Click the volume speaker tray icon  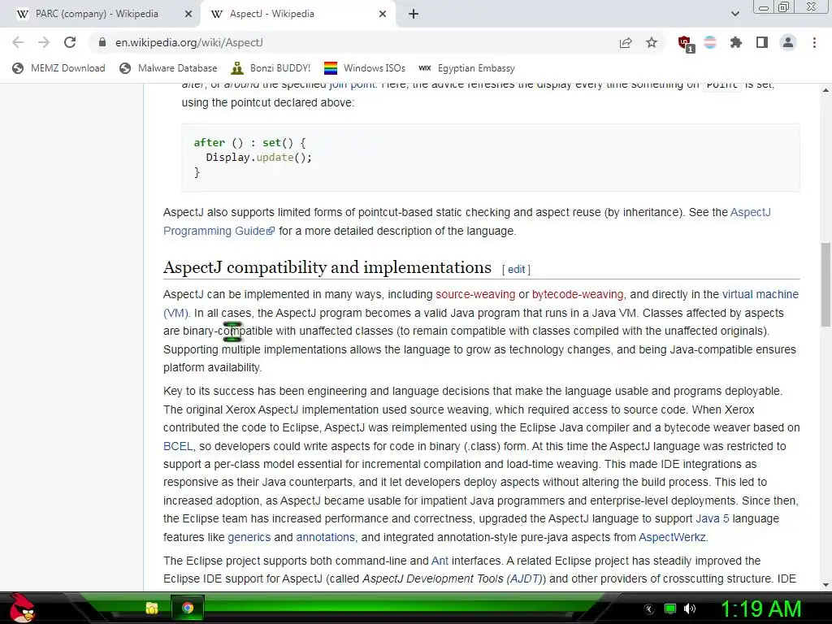690,609
